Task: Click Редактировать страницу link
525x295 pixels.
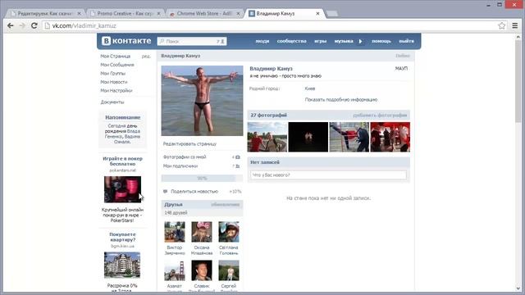Action: (x=189, y=144)
